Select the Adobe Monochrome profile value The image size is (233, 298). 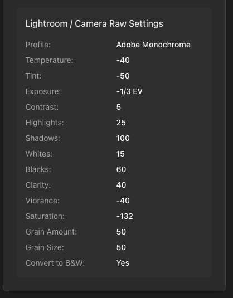(x=153, y=45)
